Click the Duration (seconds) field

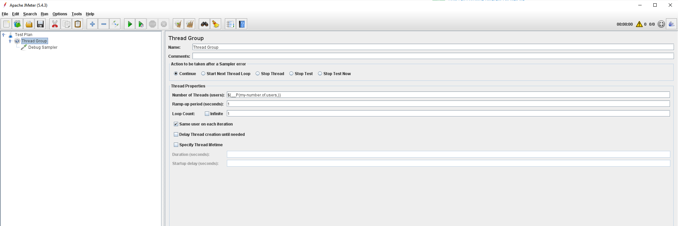[x=448, y=154]
